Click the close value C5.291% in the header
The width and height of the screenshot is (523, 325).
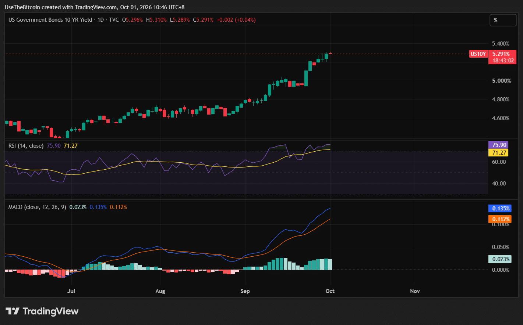click(x=203, y=20)
